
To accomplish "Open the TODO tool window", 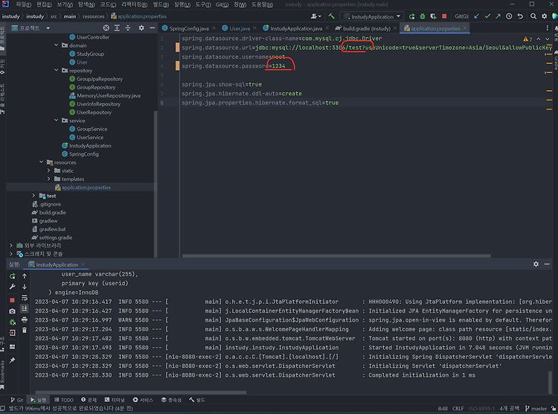I will pyautogui.click(x=64, y=400).
